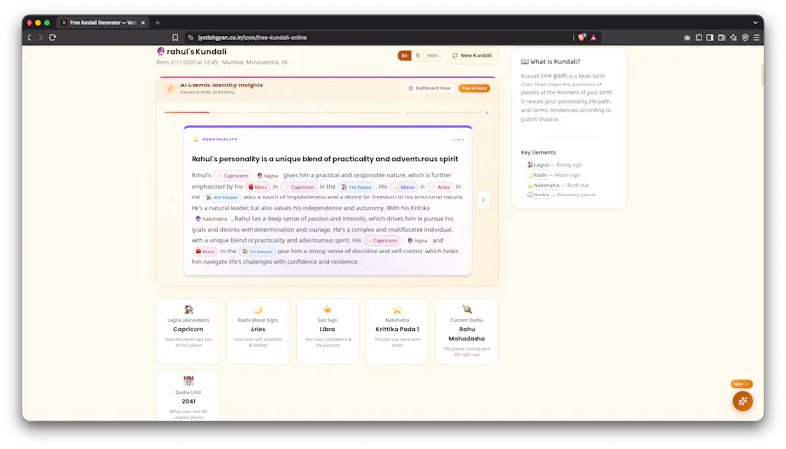The height and width of the screenshot is (449, 786).
Task: Open Brave Shields lion icon
Action: pyautogui.click(x=582, y=37)
